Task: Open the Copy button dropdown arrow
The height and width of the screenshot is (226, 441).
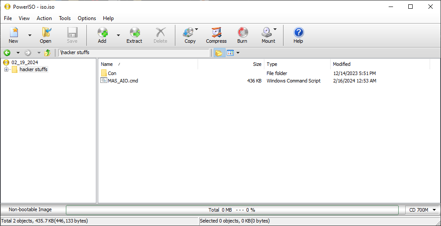Action: [197, 29]
